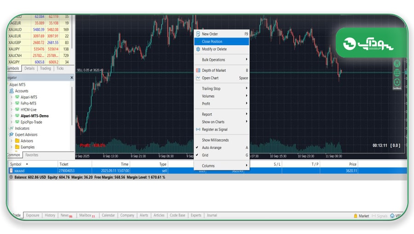Click the green list button on chart
The image size is (414, 234).
[x=397, y=73]
